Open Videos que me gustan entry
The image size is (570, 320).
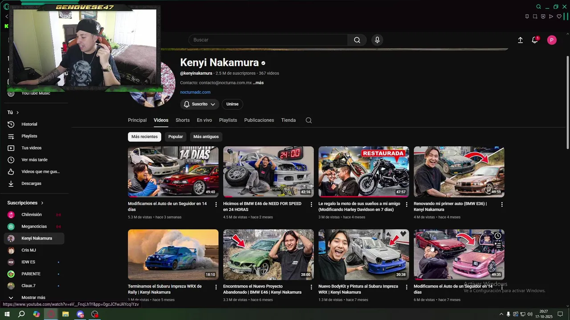[x=34, y=172]
